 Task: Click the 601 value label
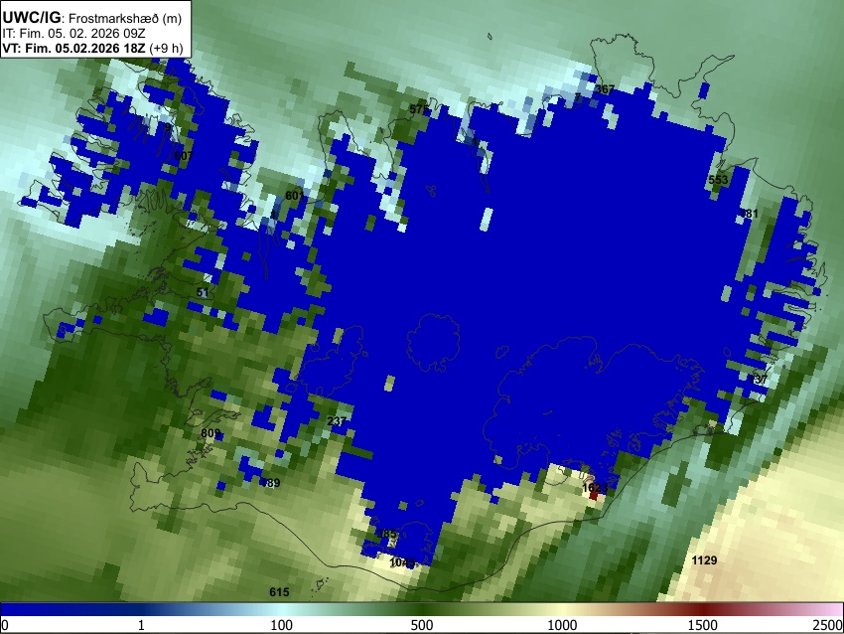coord(294,196)
